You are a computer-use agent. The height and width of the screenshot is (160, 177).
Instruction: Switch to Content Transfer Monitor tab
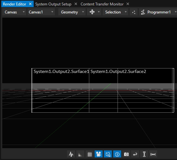coord(102,4)
